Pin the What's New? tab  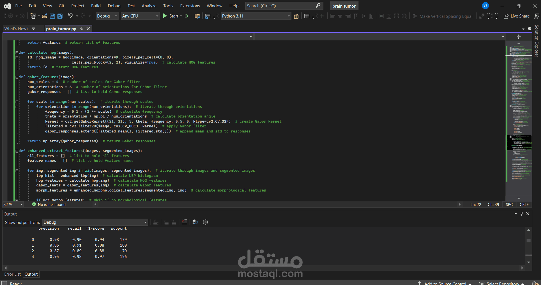(33, 28)
